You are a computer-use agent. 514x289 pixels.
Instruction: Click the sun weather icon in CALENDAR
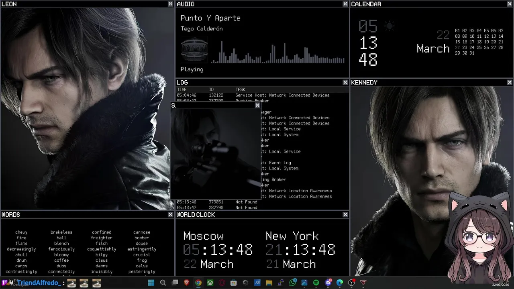click(389, 26)
